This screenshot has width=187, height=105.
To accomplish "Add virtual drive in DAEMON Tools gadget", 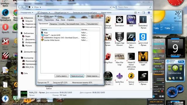I will tap(175, 68).
